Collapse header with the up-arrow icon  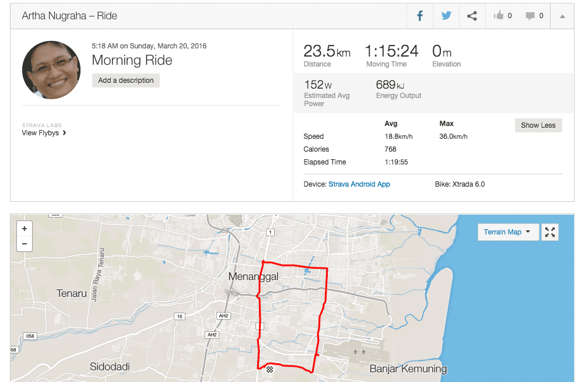562,16
